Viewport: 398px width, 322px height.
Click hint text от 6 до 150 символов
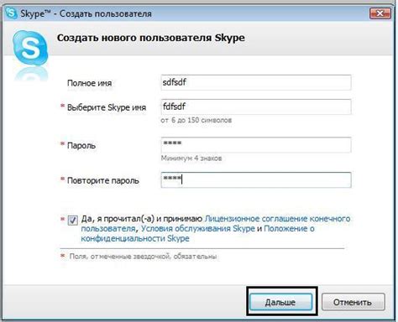click(196, 120)
